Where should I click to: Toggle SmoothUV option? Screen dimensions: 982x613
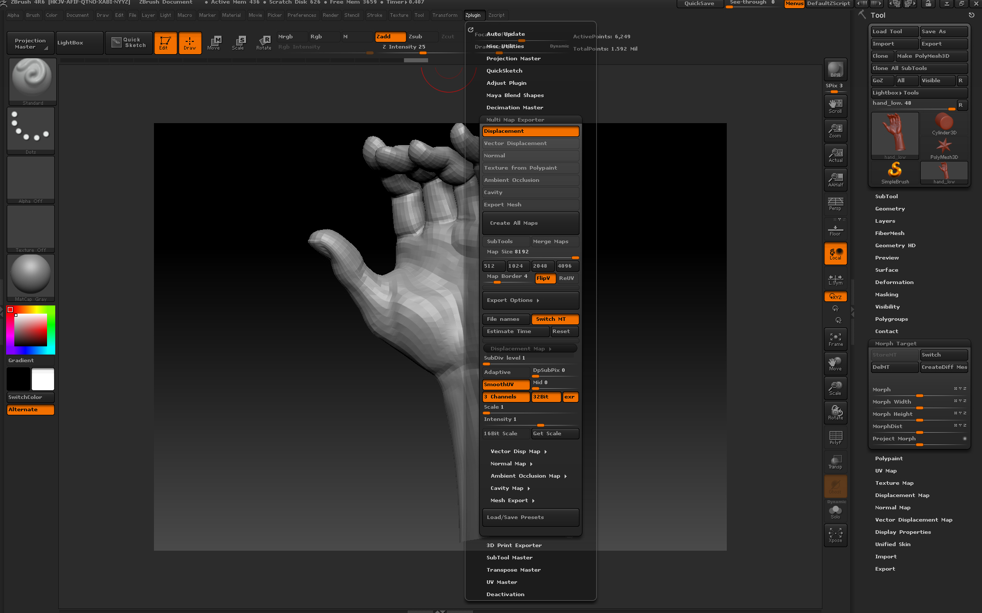(x=506, y=385)
